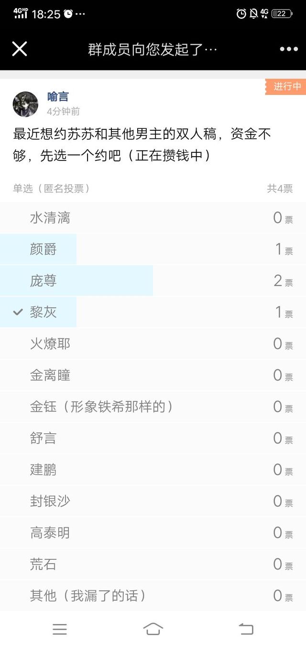Viewport: 306px width, 647px height.
Task: Tap the muted notification bell icon
Action: tap(253, 14)
